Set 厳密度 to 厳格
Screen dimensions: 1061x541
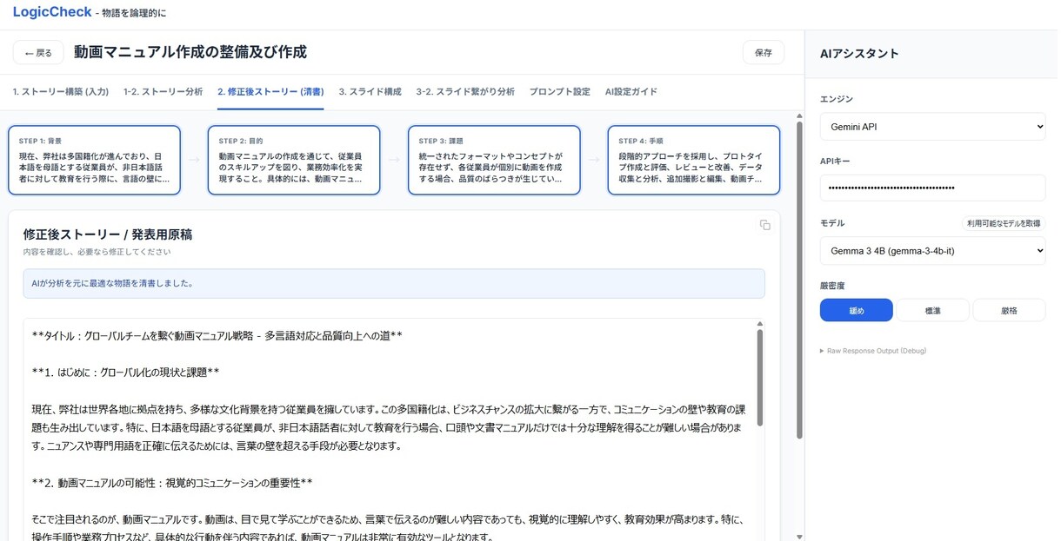pos(1009,310)
